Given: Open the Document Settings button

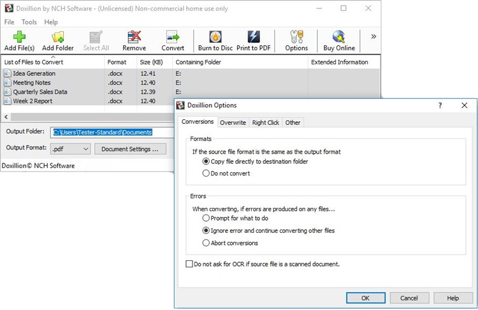Looking at the screenshot, I should [130, 149].
